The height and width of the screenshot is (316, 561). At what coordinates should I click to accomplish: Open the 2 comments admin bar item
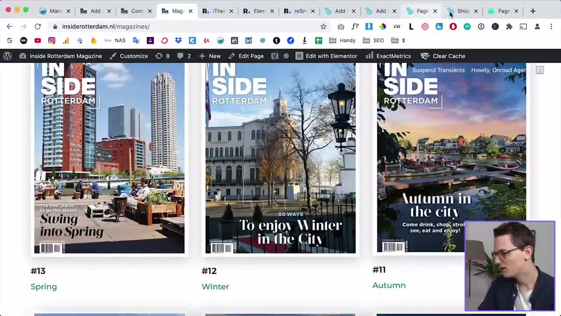pyautogui.click(x=184, y=56)
